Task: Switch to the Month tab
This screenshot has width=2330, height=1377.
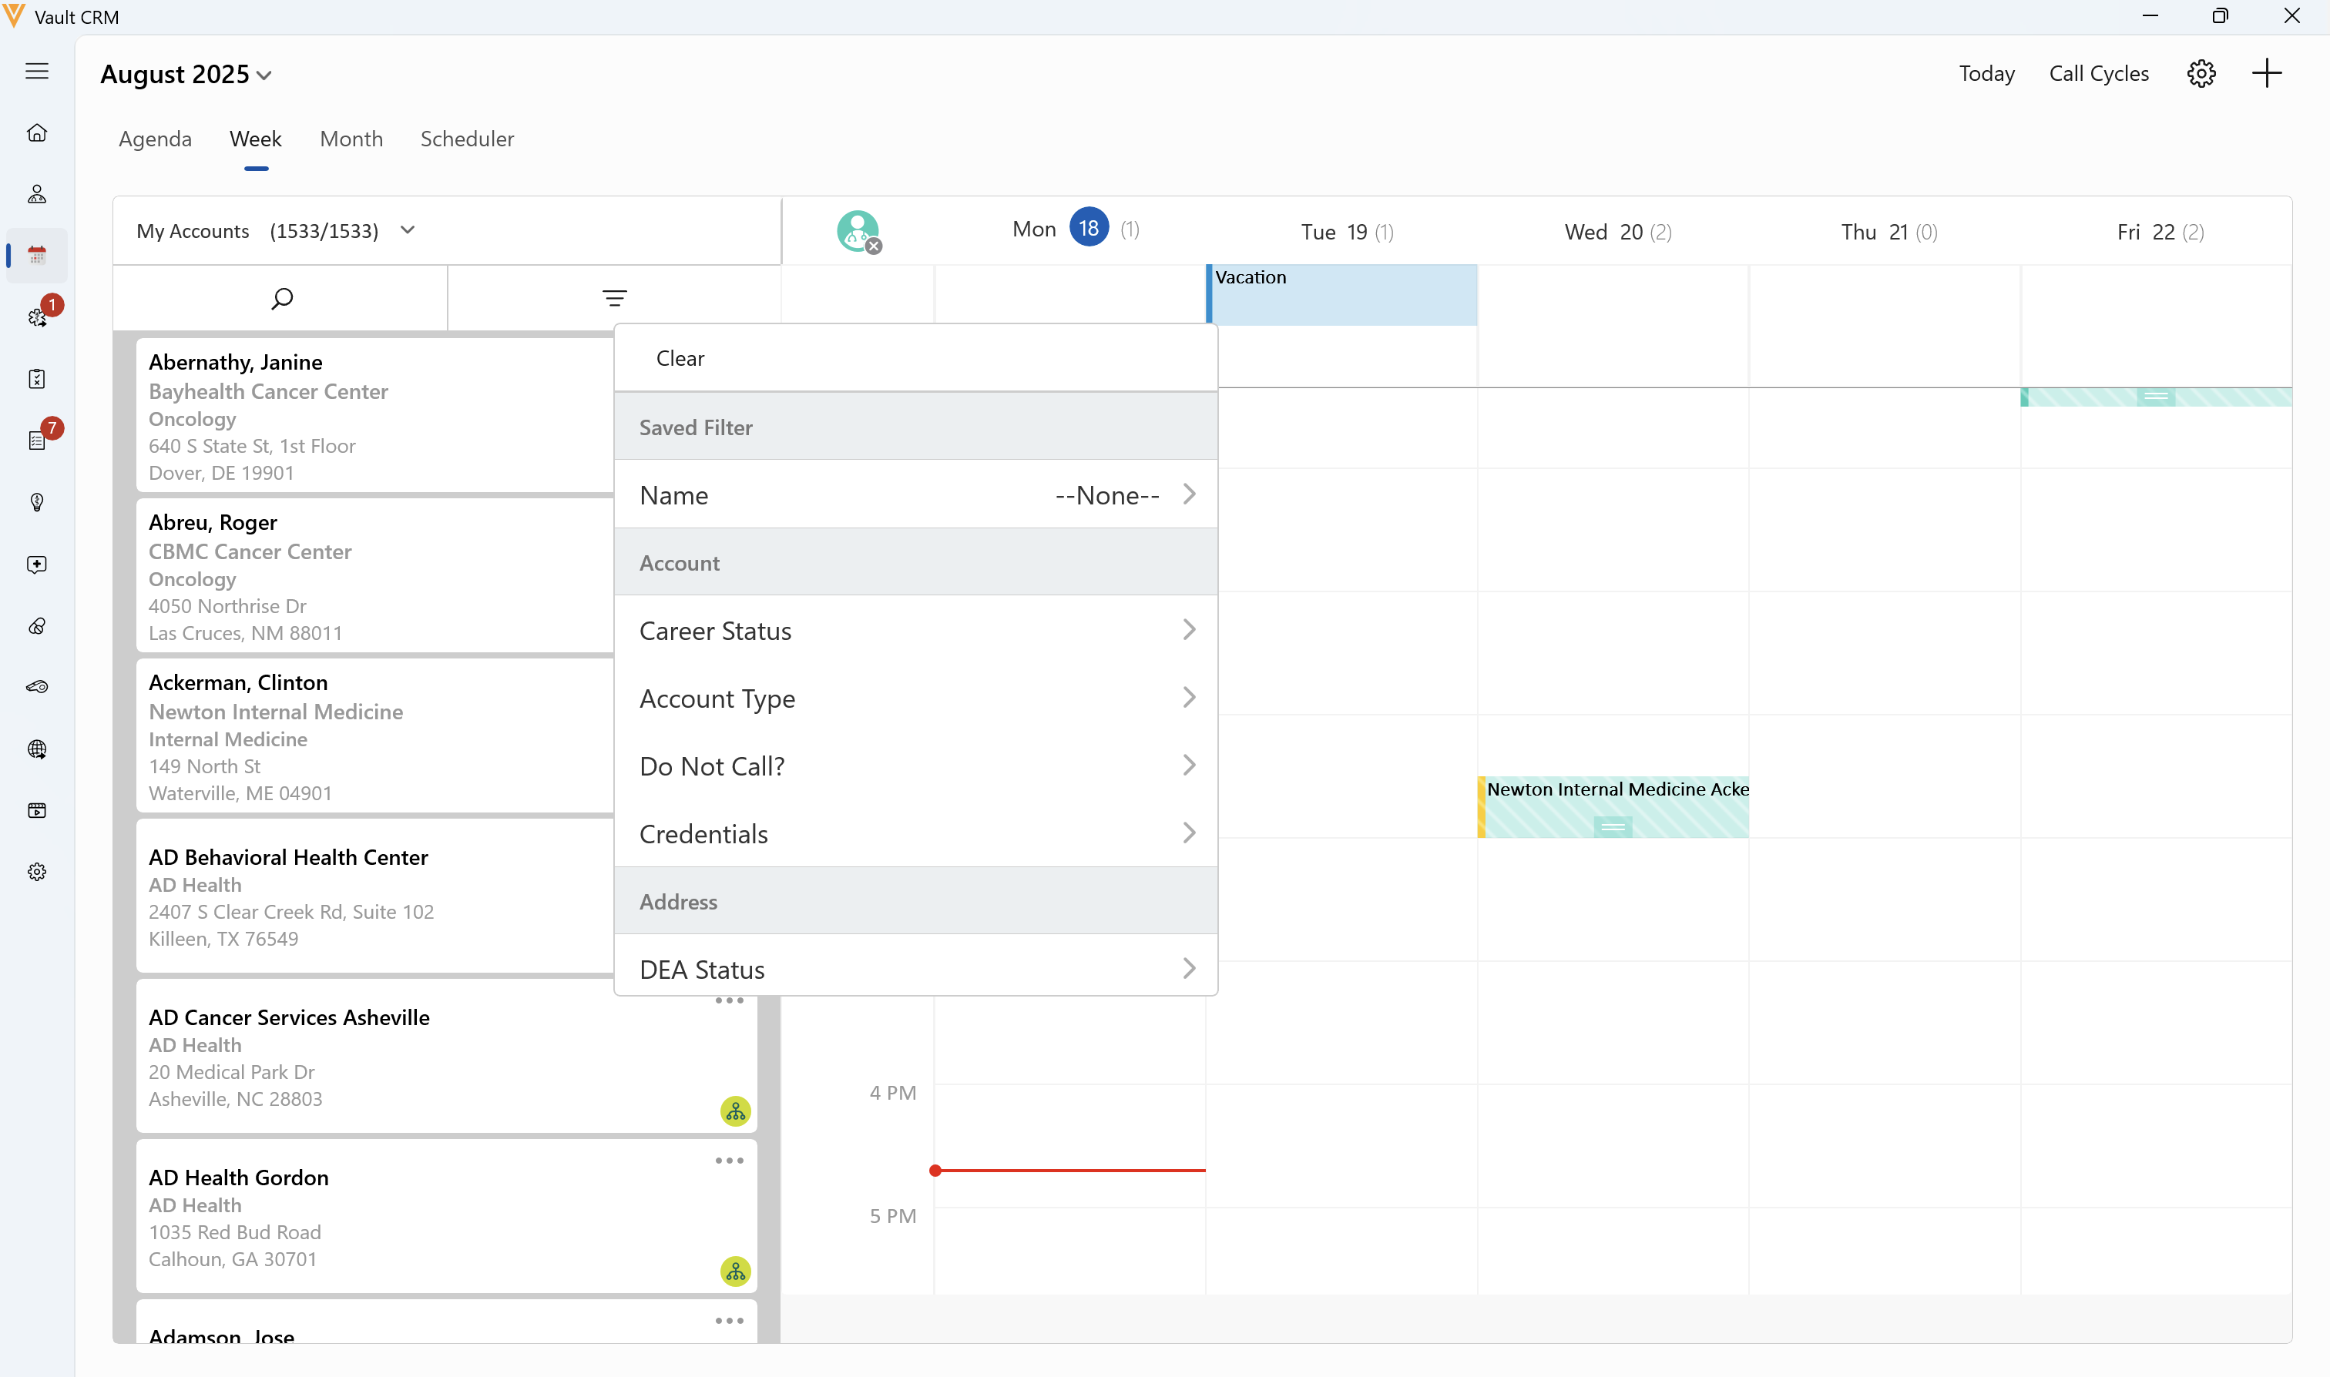Action: (351, 139)
